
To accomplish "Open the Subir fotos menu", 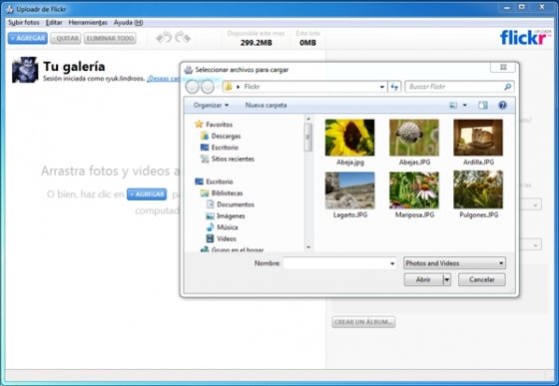I will click(x=24, y=22).
